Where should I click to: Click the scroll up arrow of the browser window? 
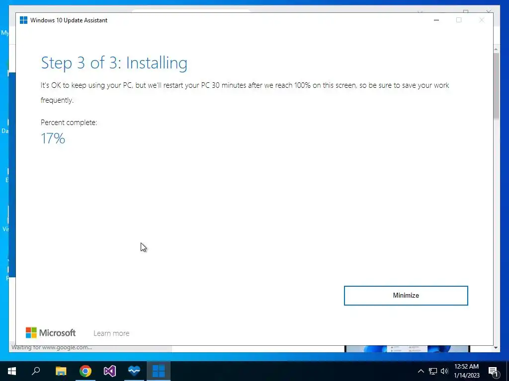tap(496, 49)
